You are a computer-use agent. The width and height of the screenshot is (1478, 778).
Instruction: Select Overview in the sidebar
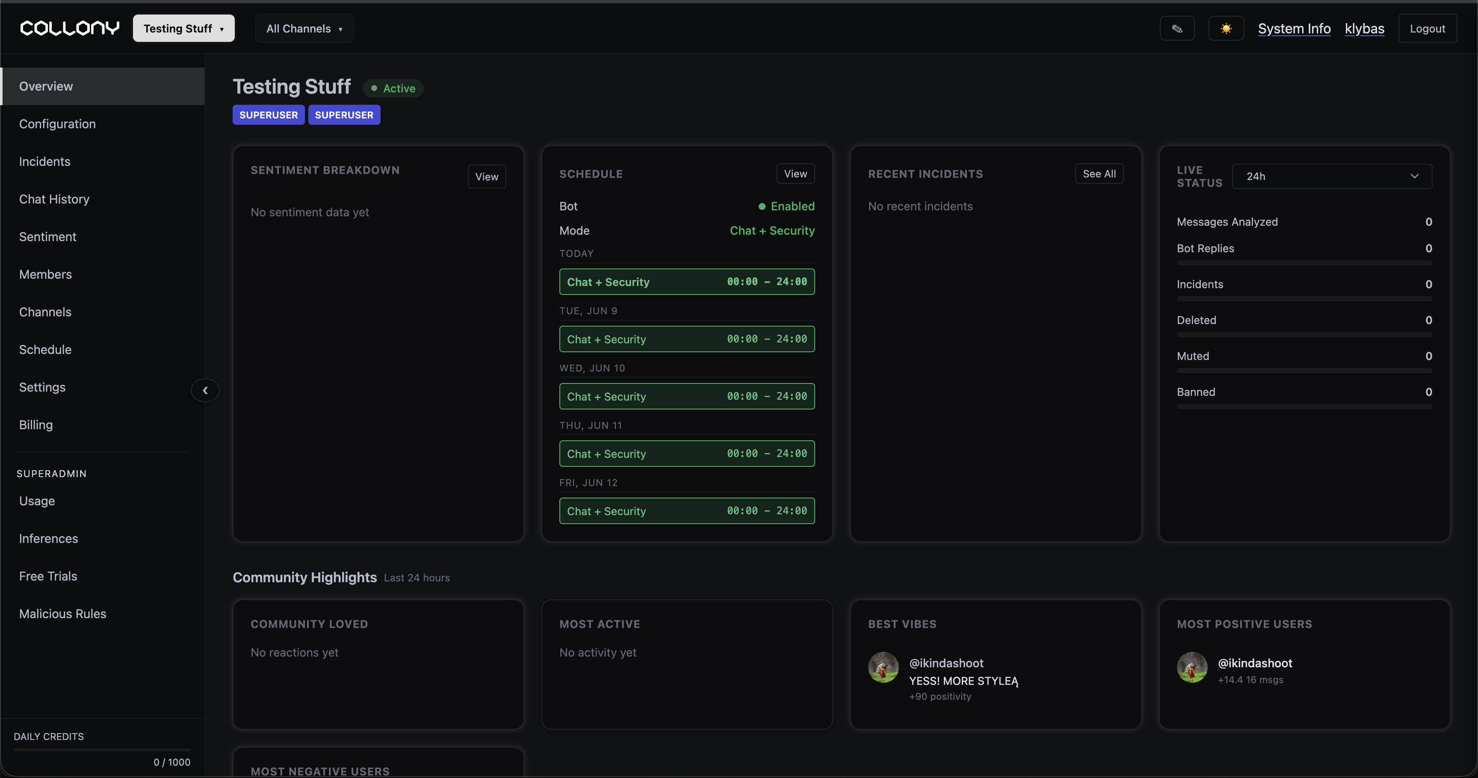click(x=102, y=86)
